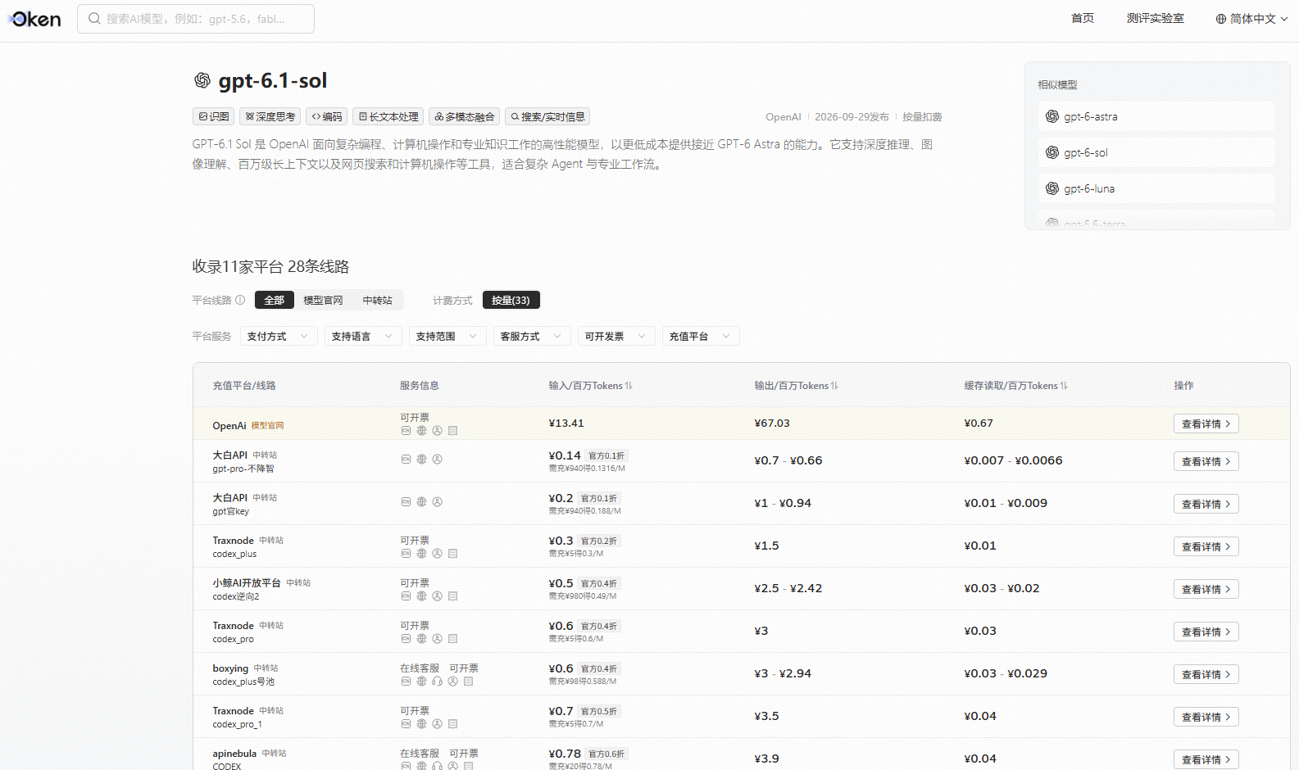The height and width of the screenshot is (770, 1299).
Task: Click the 编码 capability tag
Action: point(327,116)
